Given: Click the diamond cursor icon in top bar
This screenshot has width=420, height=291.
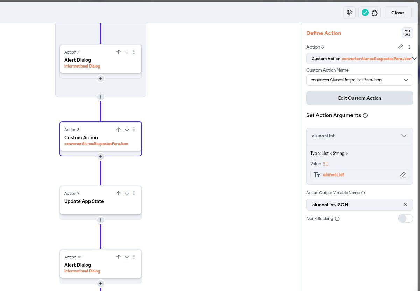Looking at the screenshot, I should point(349,13).
